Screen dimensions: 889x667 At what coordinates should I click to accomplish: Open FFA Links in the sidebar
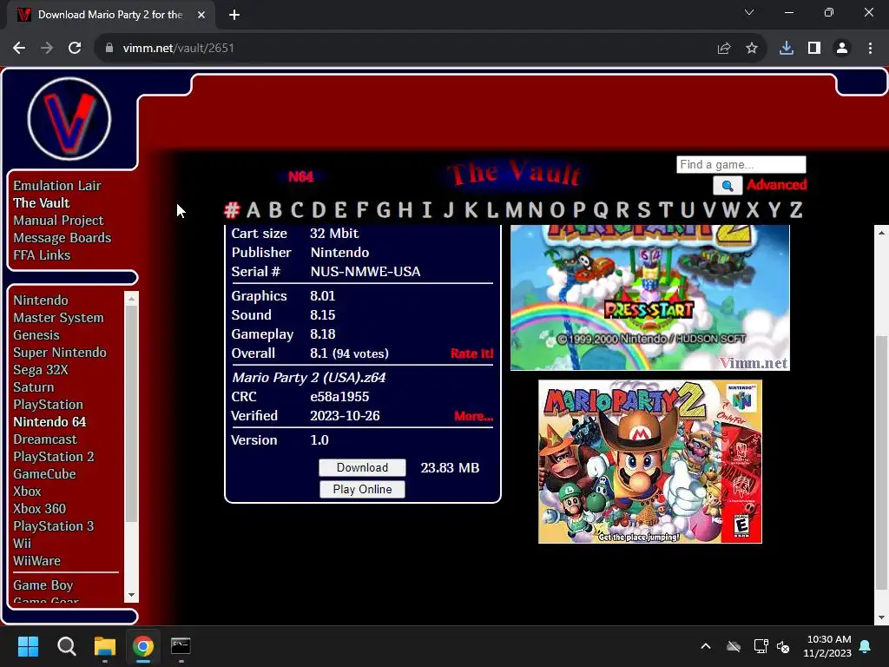[x=42, y=255]
